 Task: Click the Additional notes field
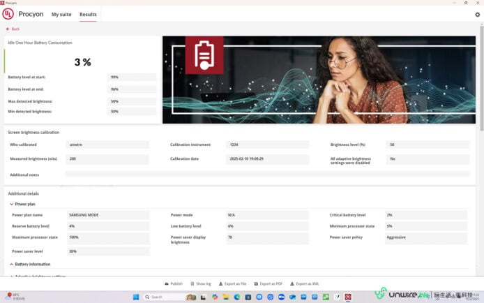(265, 175)
